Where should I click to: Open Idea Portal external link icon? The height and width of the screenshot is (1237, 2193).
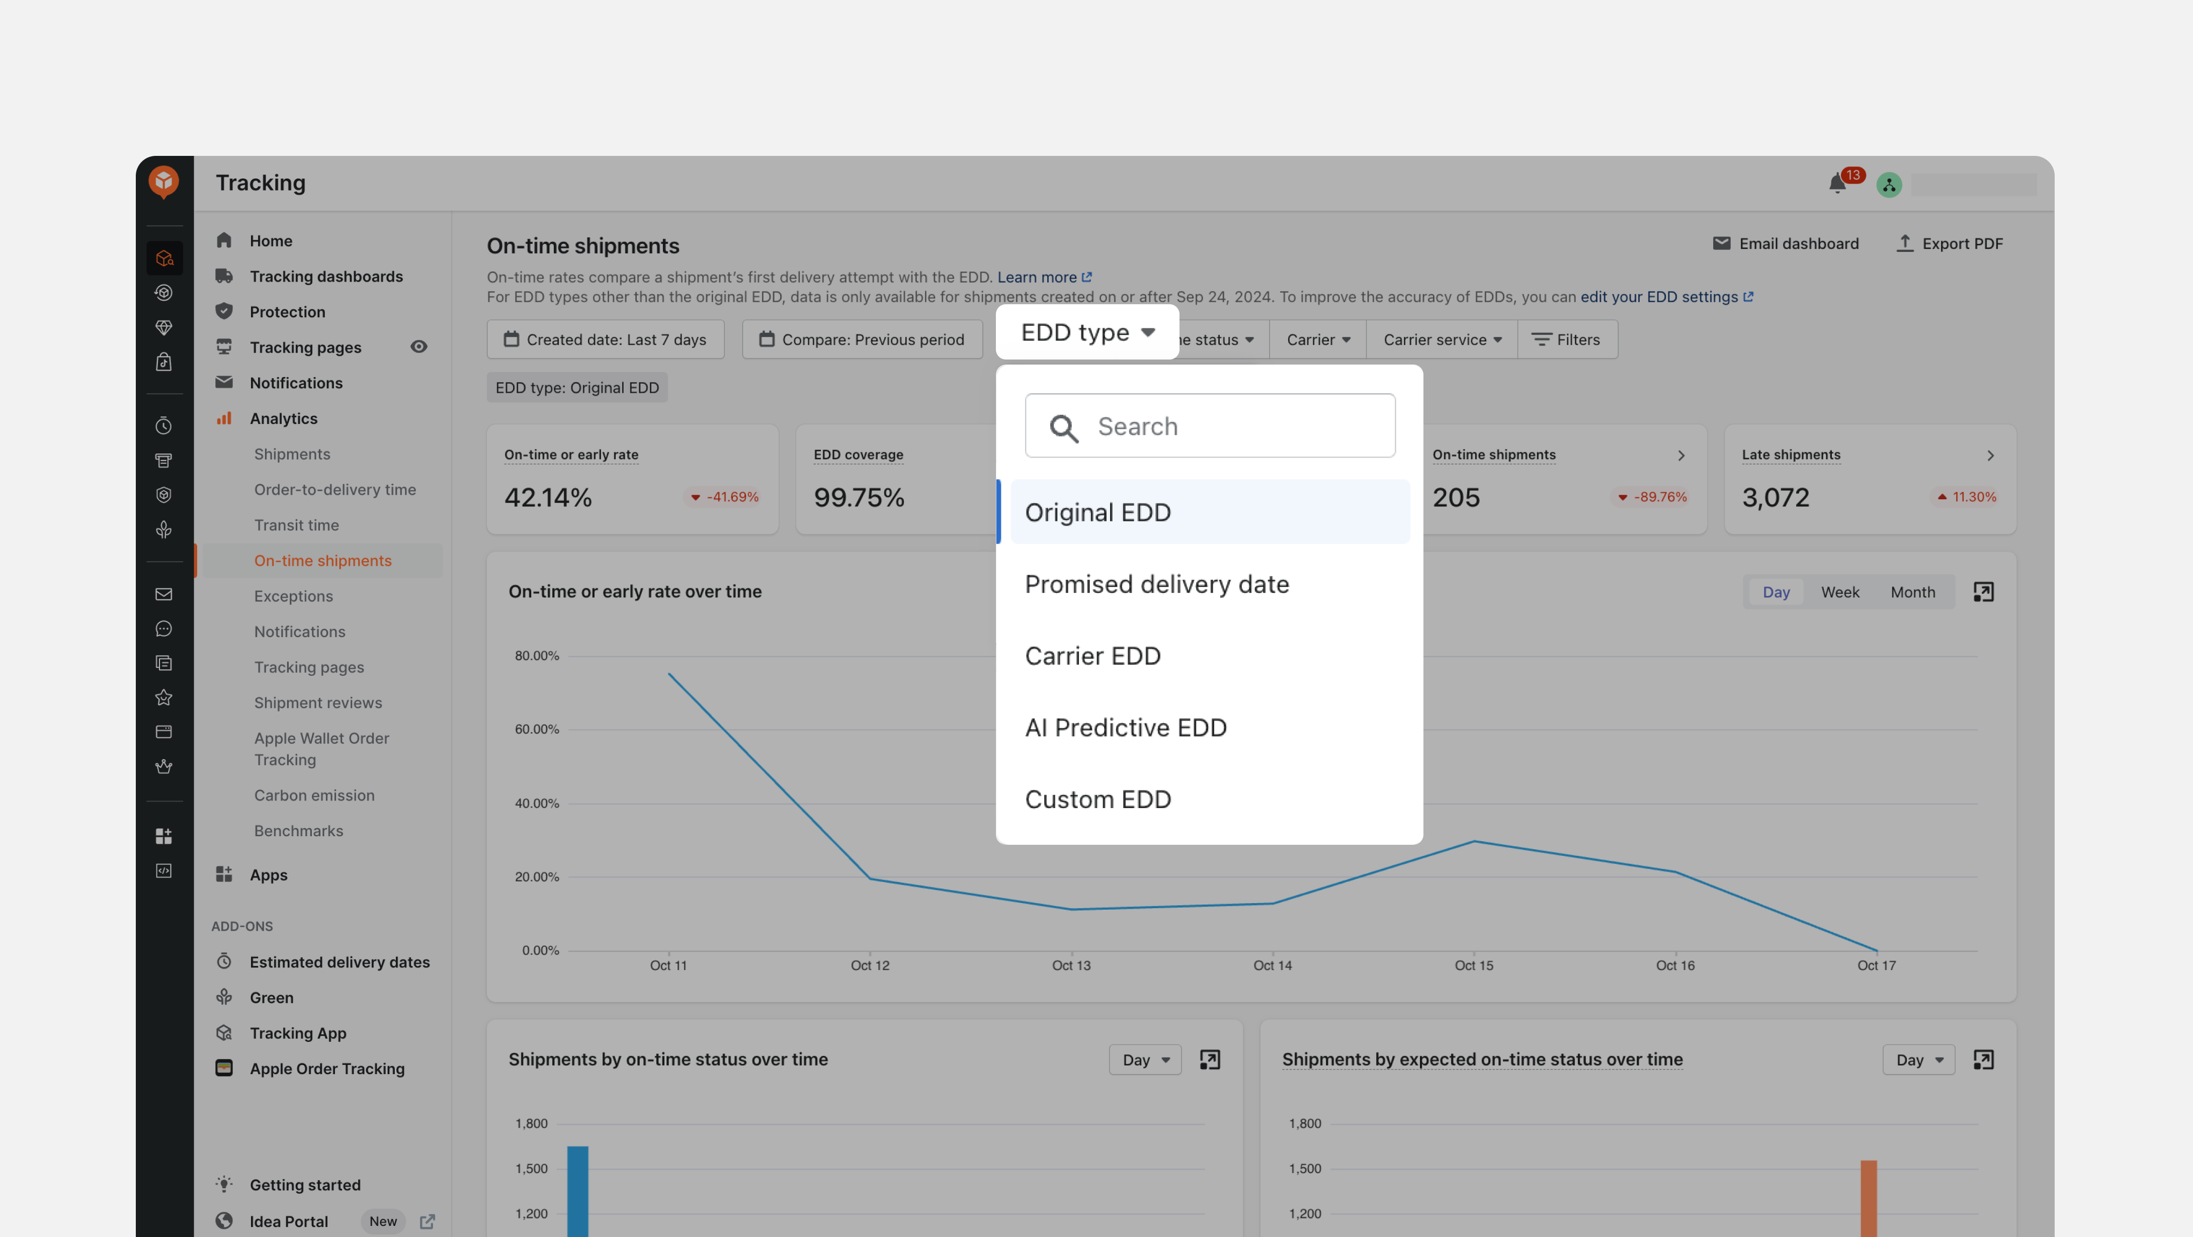point(428,1222)
